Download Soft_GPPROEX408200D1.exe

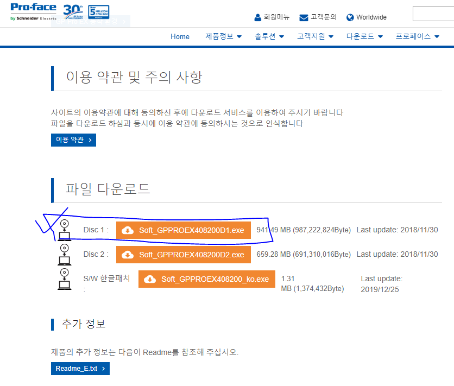(183, 230)
